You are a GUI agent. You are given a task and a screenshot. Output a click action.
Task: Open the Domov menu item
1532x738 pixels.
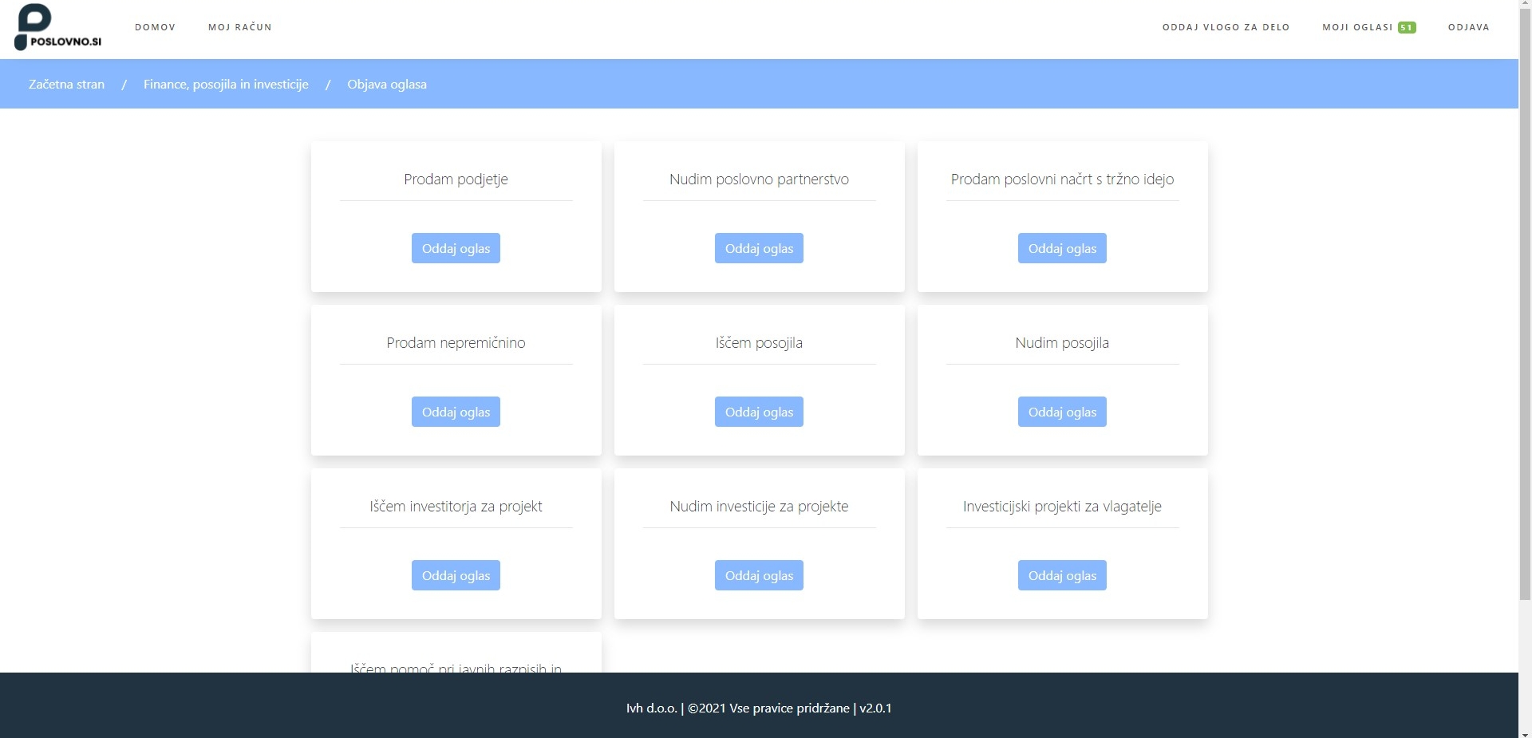155,27
